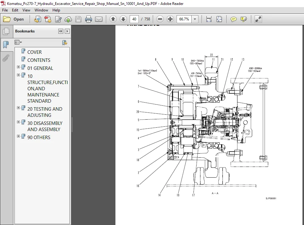Select the CONTENTS bookmark
Screen dimensions: 304x225
(x=39, y=60)
